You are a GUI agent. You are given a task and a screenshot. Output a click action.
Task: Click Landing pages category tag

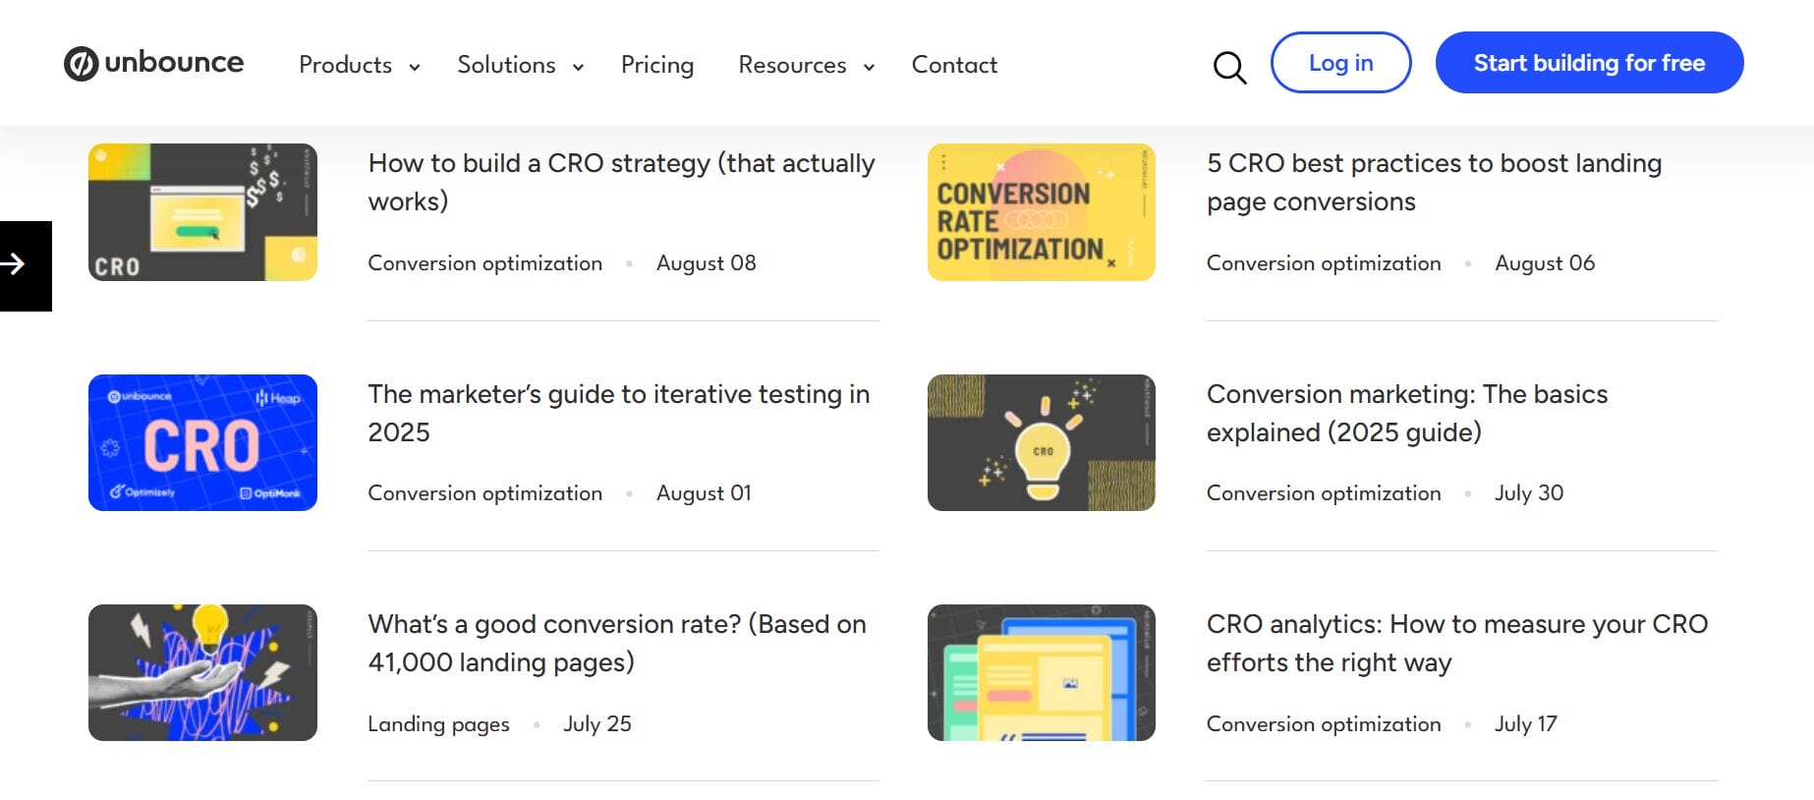click(x=438, y=724)
